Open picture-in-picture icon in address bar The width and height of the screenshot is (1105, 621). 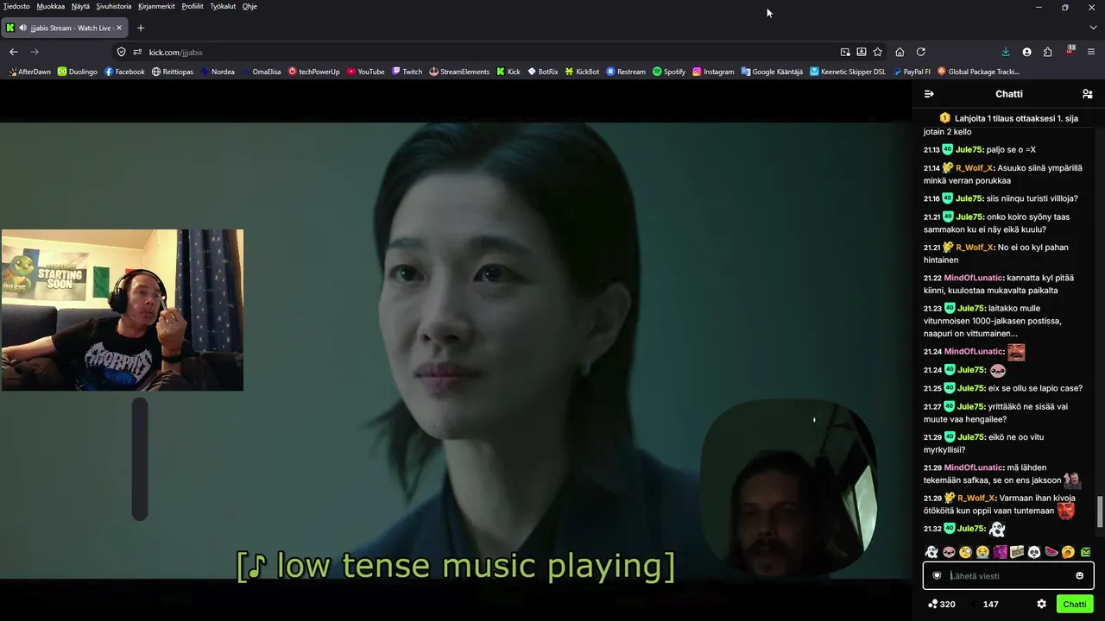(x=845, y=52)
